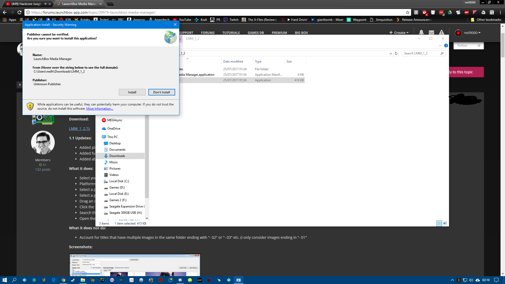Open the Gmail checker extension icon

pos(425,12)
